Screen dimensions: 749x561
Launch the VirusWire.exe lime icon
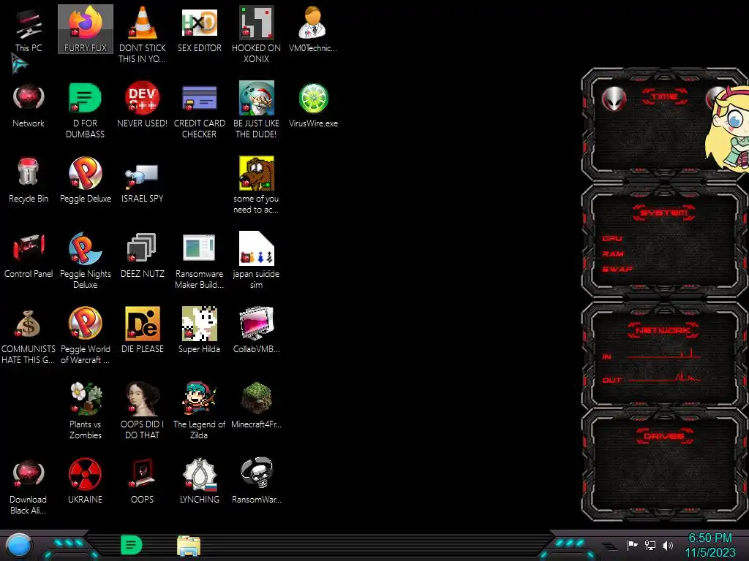[x=313, y=105]
